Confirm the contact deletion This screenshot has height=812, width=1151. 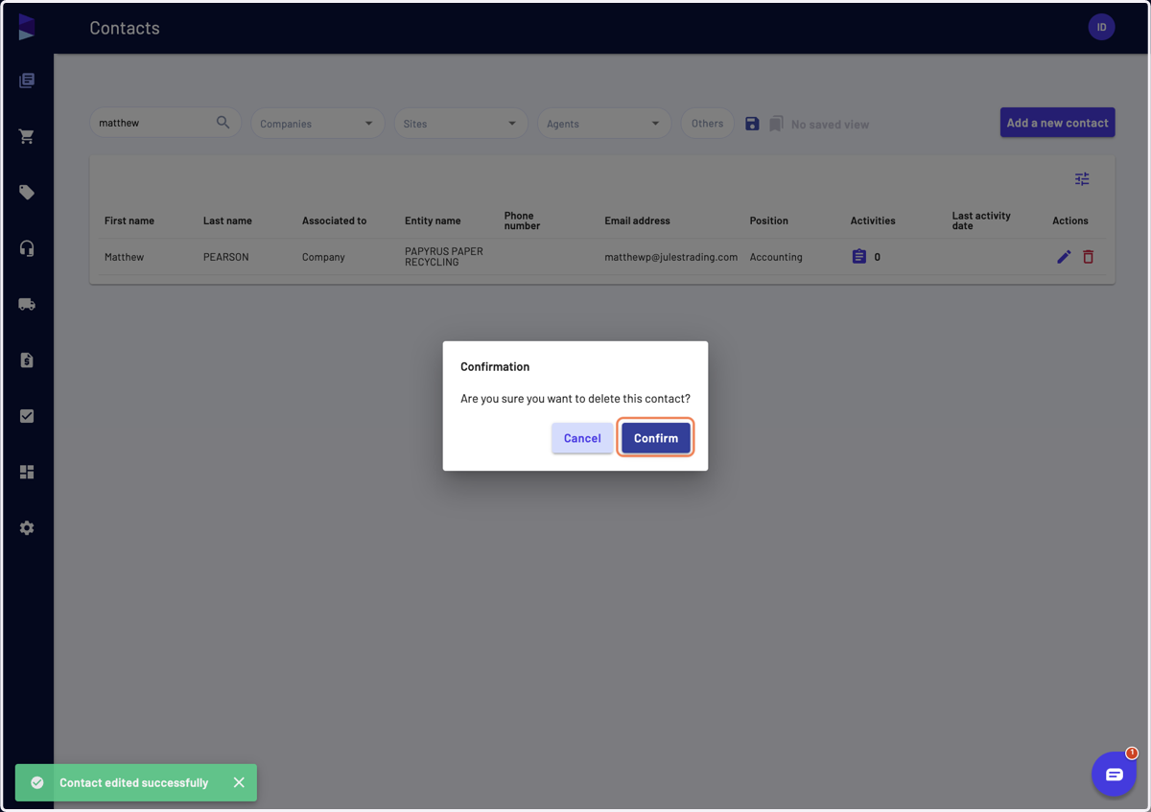pyautogui.click(x=656, y=438)
